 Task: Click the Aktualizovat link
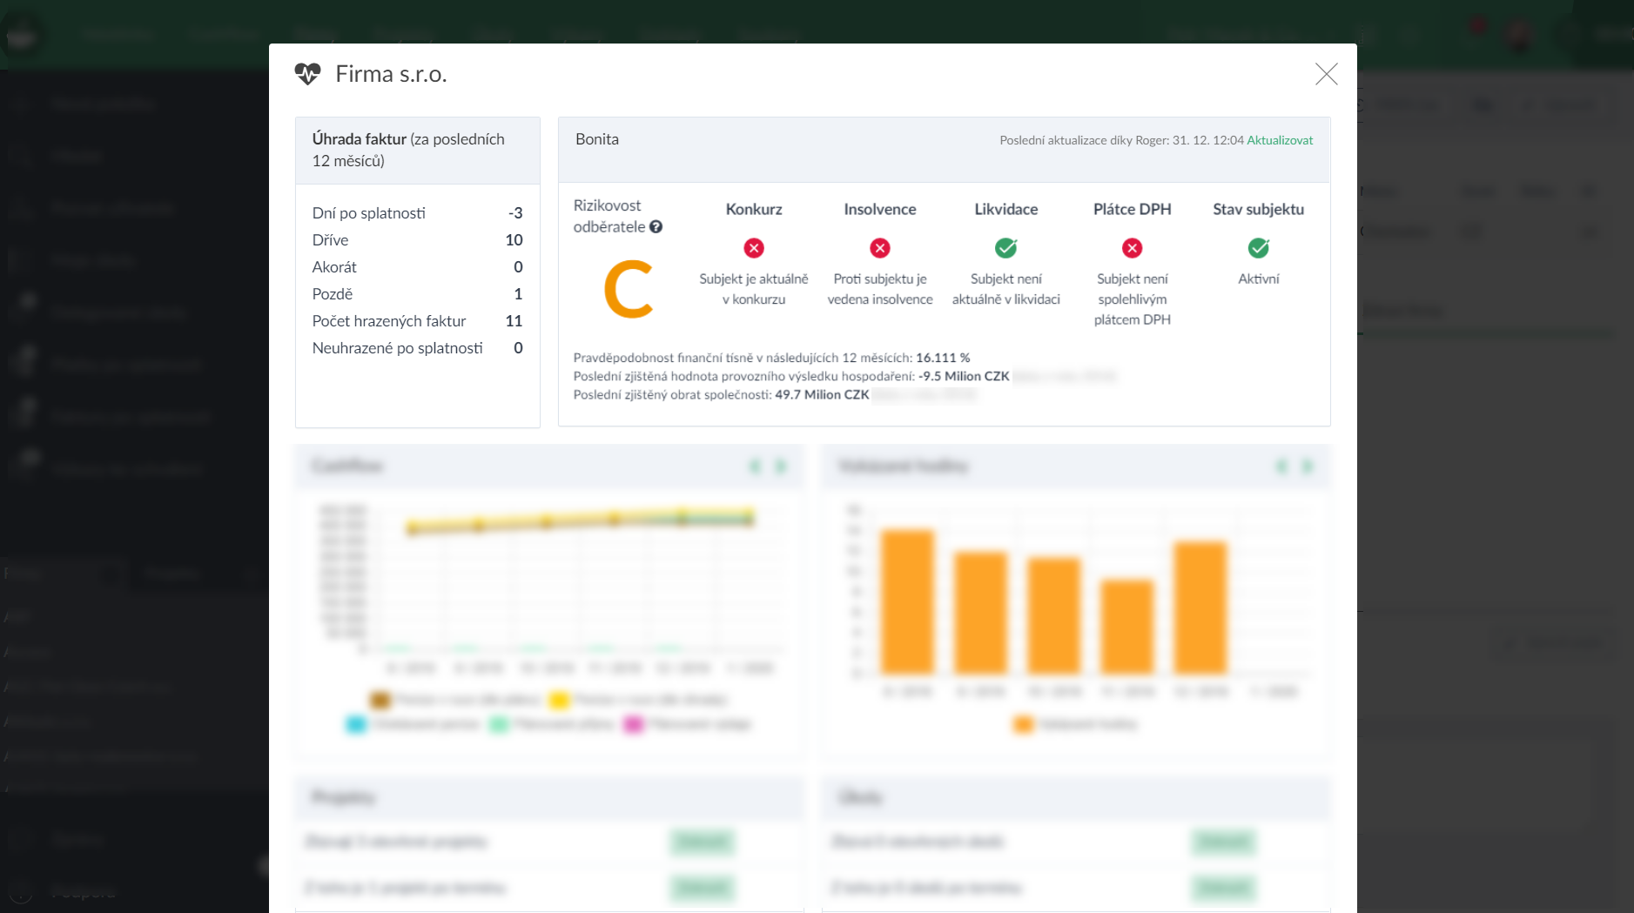click(x=1280, y=140)
